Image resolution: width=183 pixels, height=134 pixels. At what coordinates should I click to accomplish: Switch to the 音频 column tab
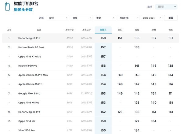137,30
